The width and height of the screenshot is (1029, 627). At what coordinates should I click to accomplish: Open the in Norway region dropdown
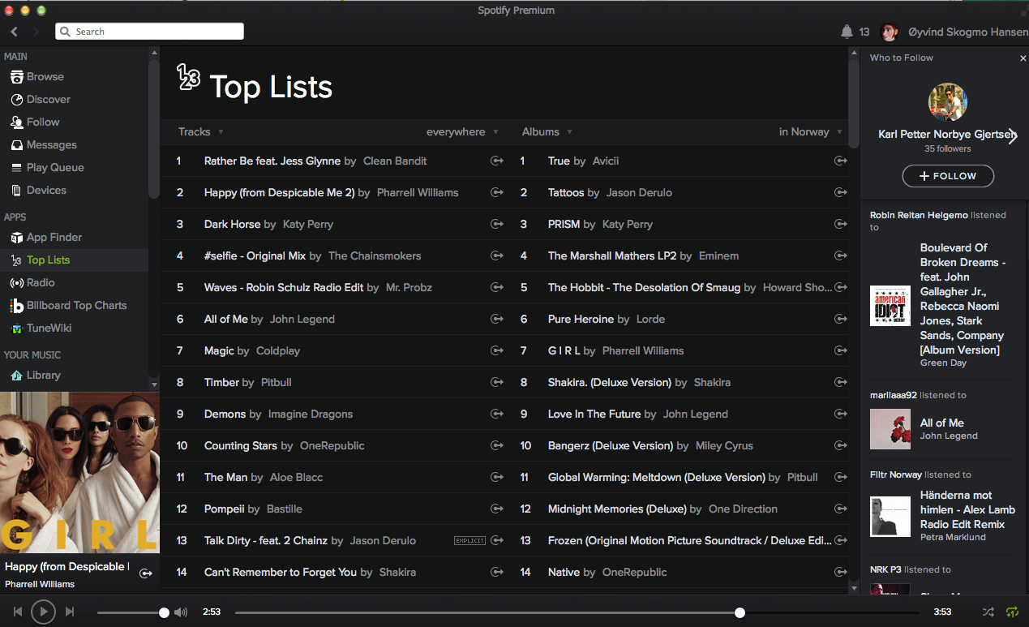pos(810,131)
